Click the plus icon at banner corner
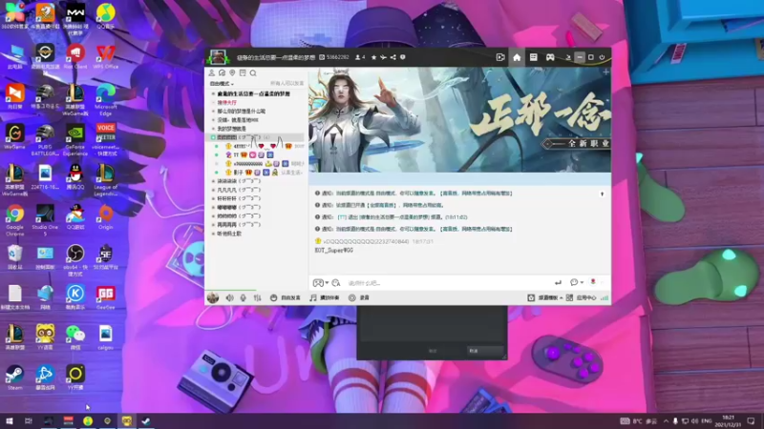Screen dimensions: 764x429 coord(605,72)
